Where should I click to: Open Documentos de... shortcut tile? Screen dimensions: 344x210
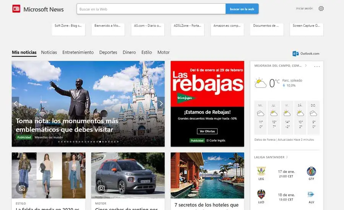(267, 29)
